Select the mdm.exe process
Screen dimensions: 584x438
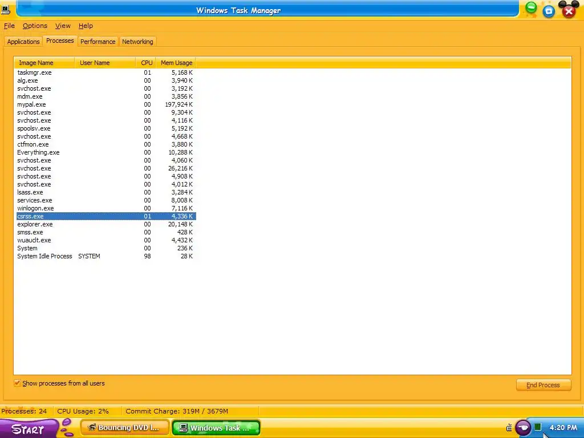(106, 96)
